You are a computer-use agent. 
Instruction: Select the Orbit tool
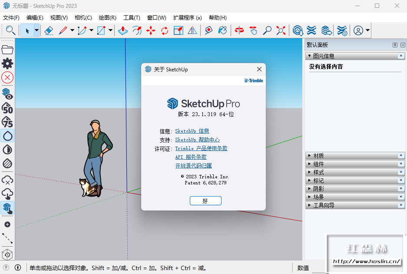pyautogui.click(x=239, y=30)
